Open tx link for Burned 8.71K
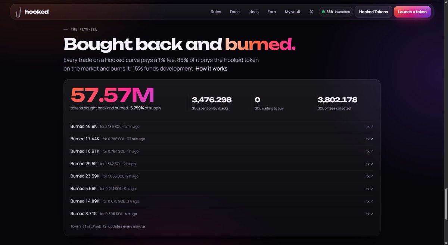448x245 pixels. click(370, 214)
